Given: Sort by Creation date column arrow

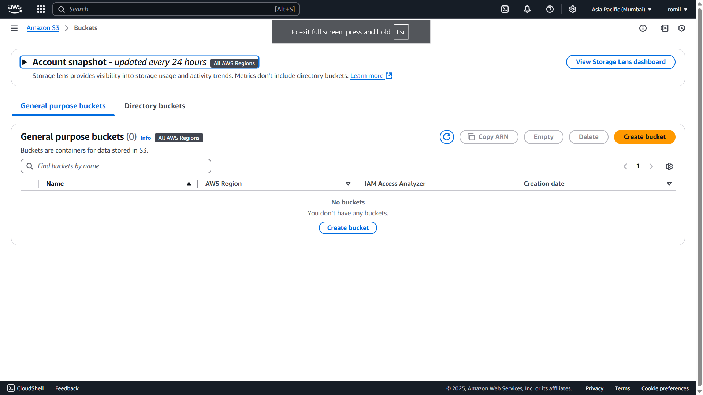Looking at the screenshot, I should 669,184.
